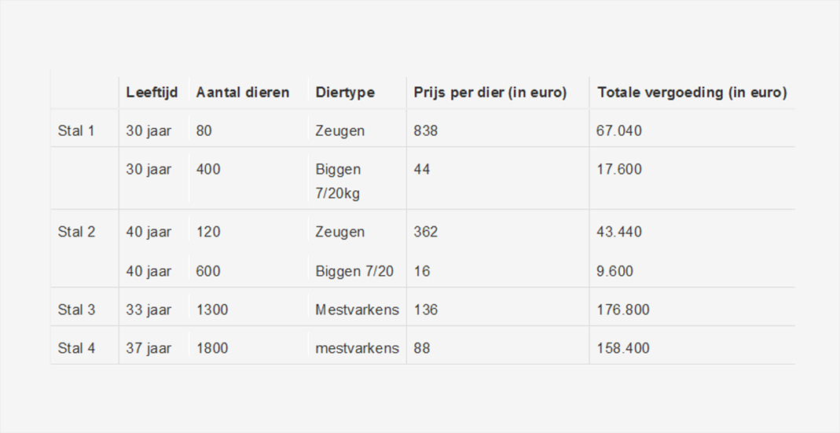The image size is (840, 433).
Task: Click the Stal 4 row label
Action: [76, 348]
